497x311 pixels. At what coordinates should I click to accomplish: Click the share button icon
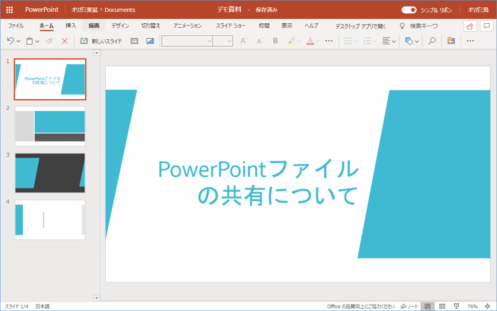470,26
